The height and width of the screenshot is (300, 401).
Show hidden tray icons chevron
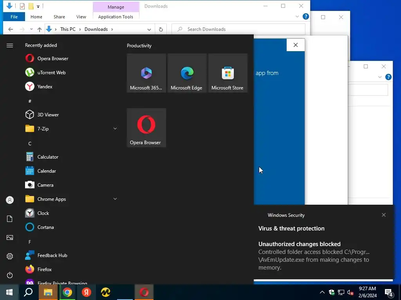pyautogui.click(x=322, y=292)
